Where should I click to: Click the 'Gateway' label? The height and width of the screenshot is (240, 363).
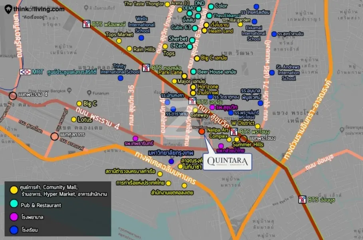[x=200, y=115]
